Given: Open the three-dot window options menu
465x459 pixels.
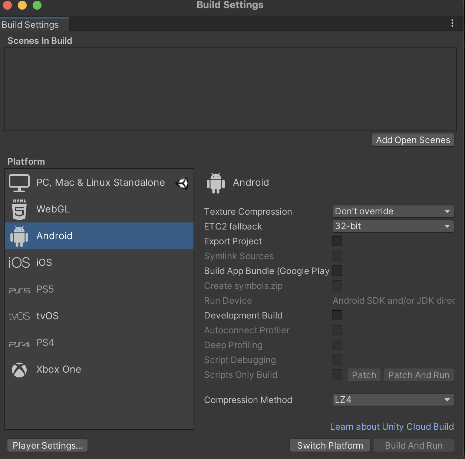Looking at the screenshot, I should point(452,23).
